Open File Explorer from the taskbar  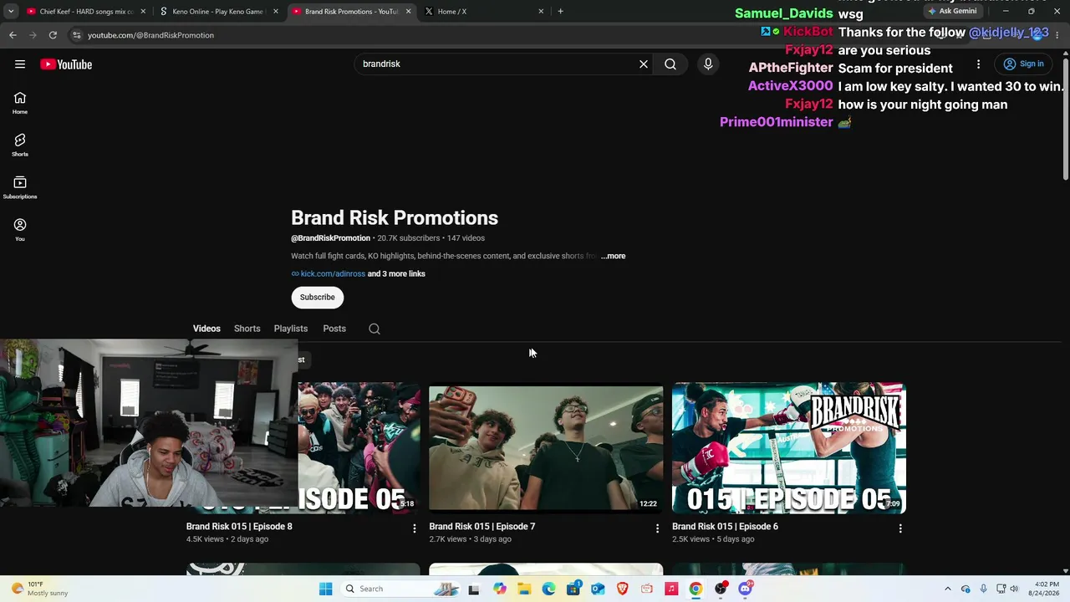524,589
